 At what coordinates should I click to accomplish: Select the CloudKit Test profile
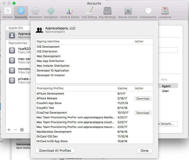click(x=94, y=108)
